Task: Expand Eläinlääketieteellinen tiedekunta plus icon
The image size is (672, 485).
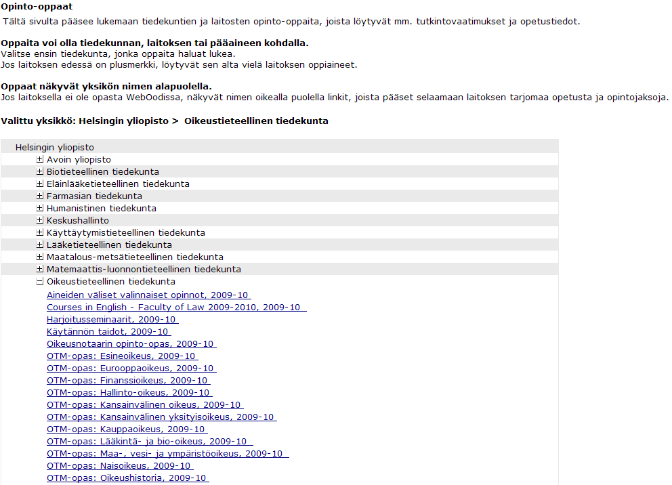Action: 40,184
